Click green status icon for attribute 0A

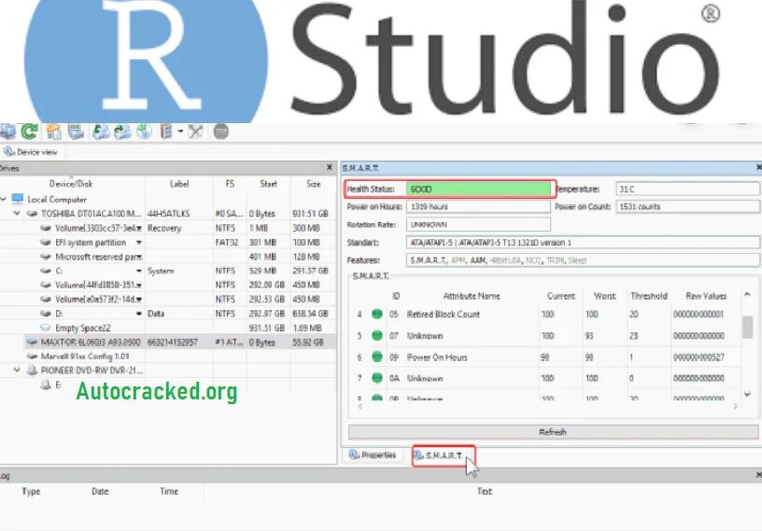coord(377,377)
